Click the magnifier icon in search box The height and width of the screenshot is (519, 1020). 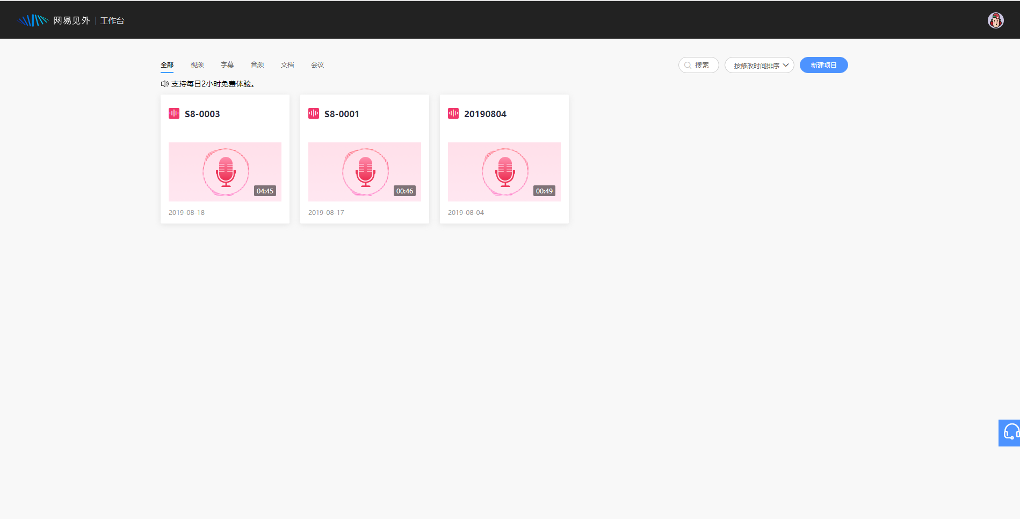pyautogui.click(x=688, y=65)
